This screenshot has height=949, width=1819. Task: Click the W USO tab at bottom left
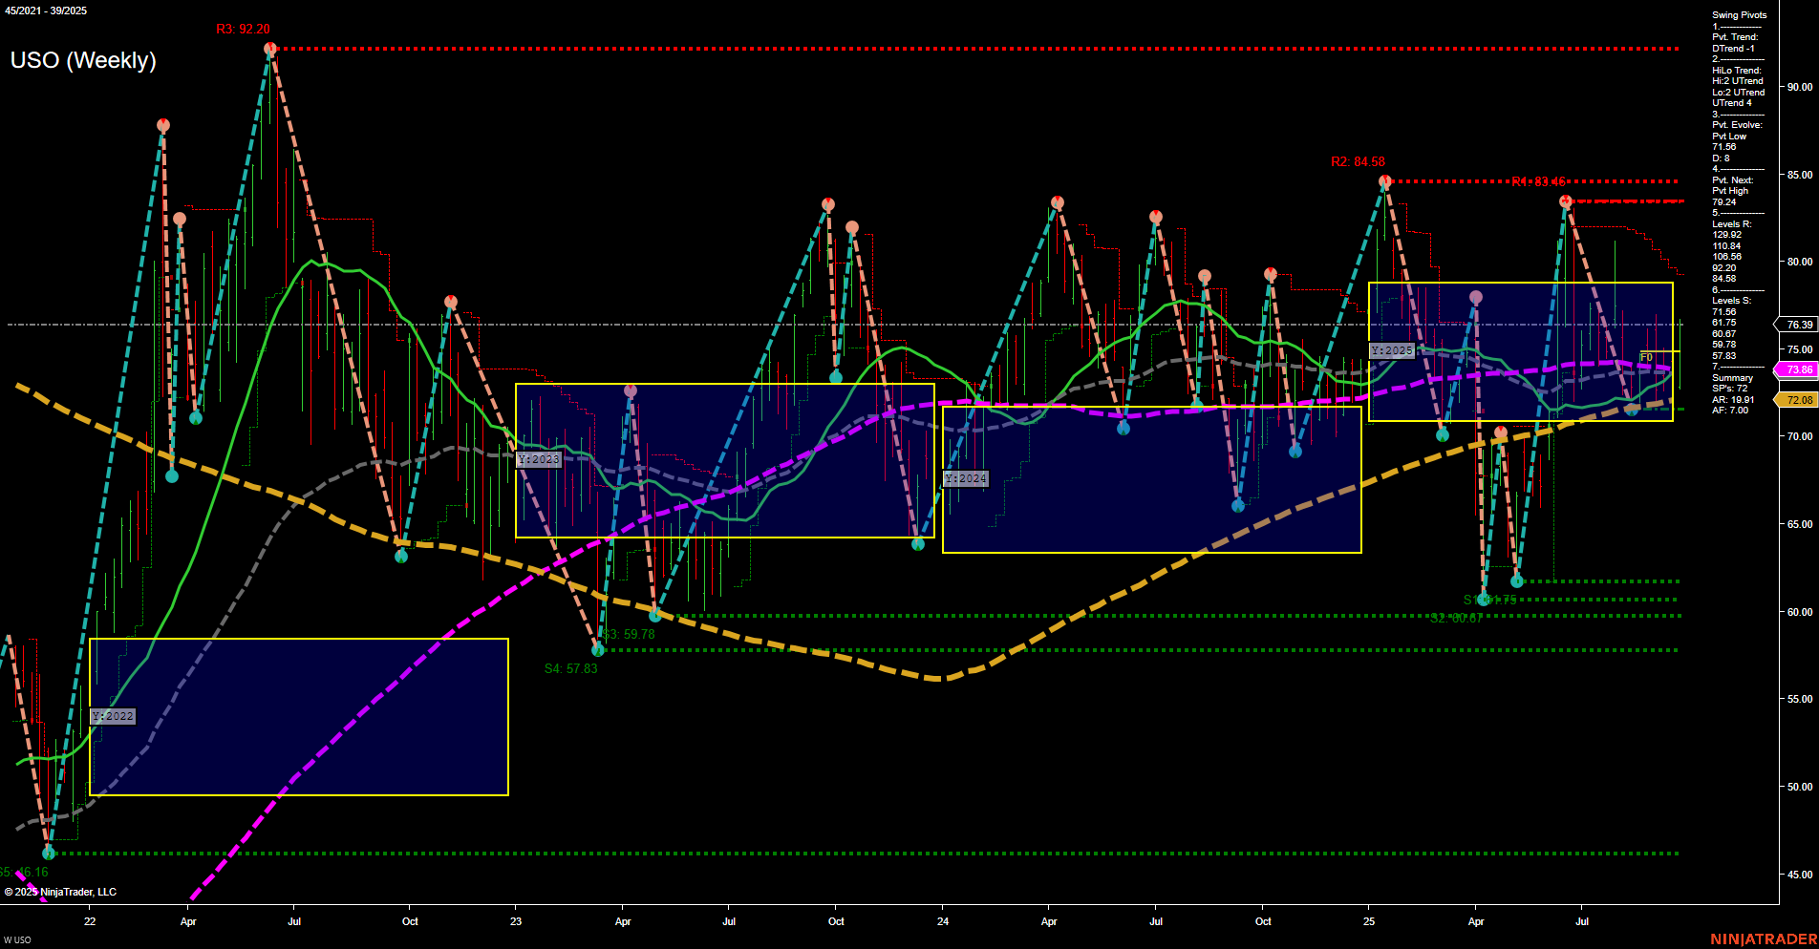coord(19,939)
